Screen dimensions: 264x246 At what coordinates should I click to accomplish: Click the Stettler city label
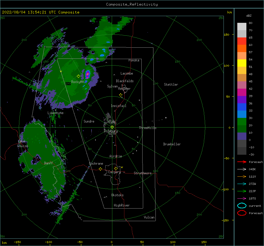(x=171, y=85)
